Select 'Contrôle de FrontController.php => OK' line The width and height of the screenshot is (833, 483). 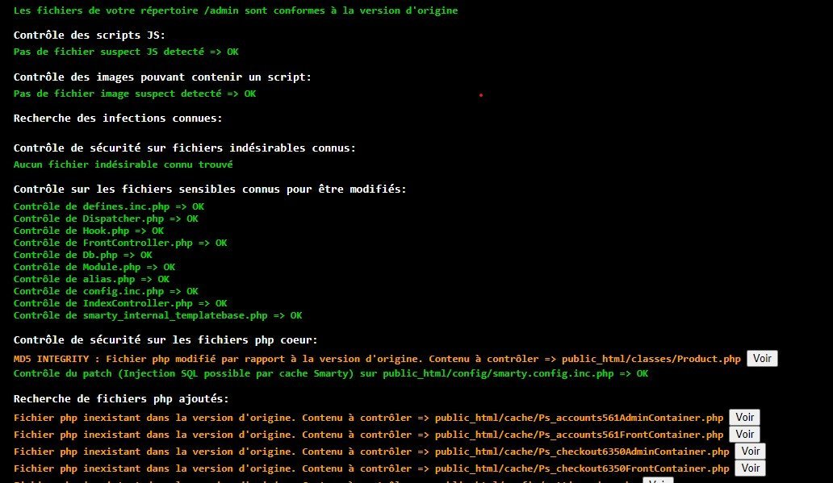pos(120,243)
